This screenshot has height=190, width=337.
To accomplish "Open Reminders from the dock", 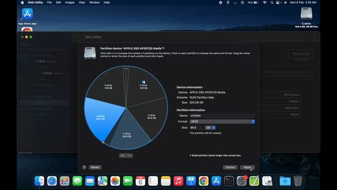I will [x=153, y=180].
